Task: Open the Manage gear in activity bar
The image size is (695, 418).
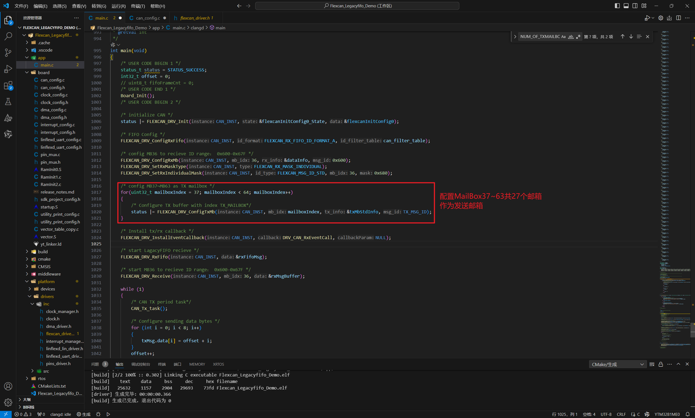Action: tap(8, 403)
